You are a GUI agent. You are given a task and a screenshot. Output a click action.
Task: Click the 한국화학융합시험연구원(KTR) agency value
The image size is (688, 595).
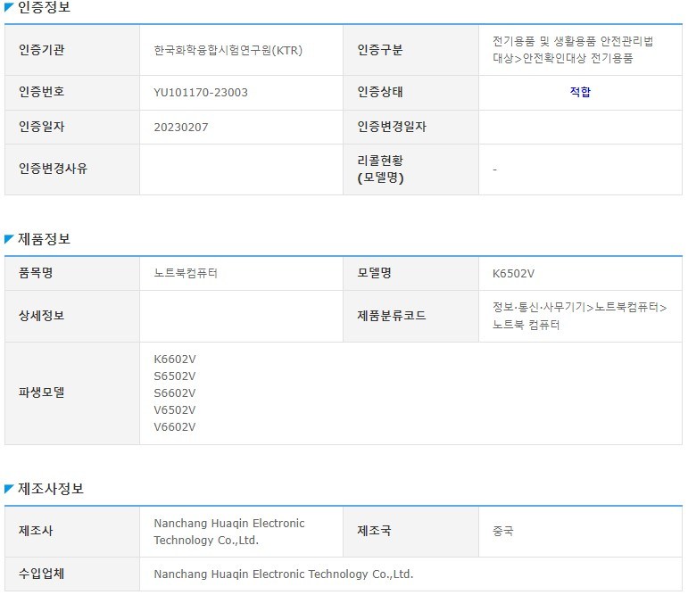coord(228,50)
